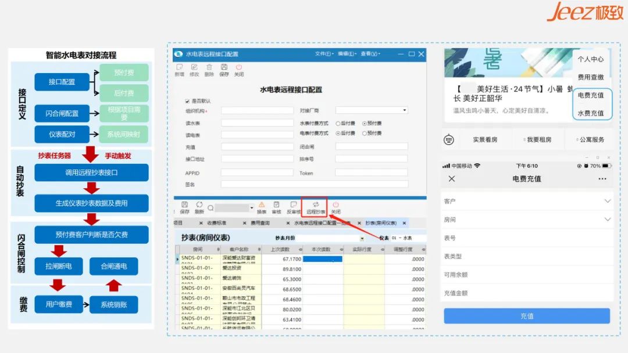Switch to the 费用查询 tab
Image resolution: width=628 pixels, height=353 pixels.
coord(262,222)
